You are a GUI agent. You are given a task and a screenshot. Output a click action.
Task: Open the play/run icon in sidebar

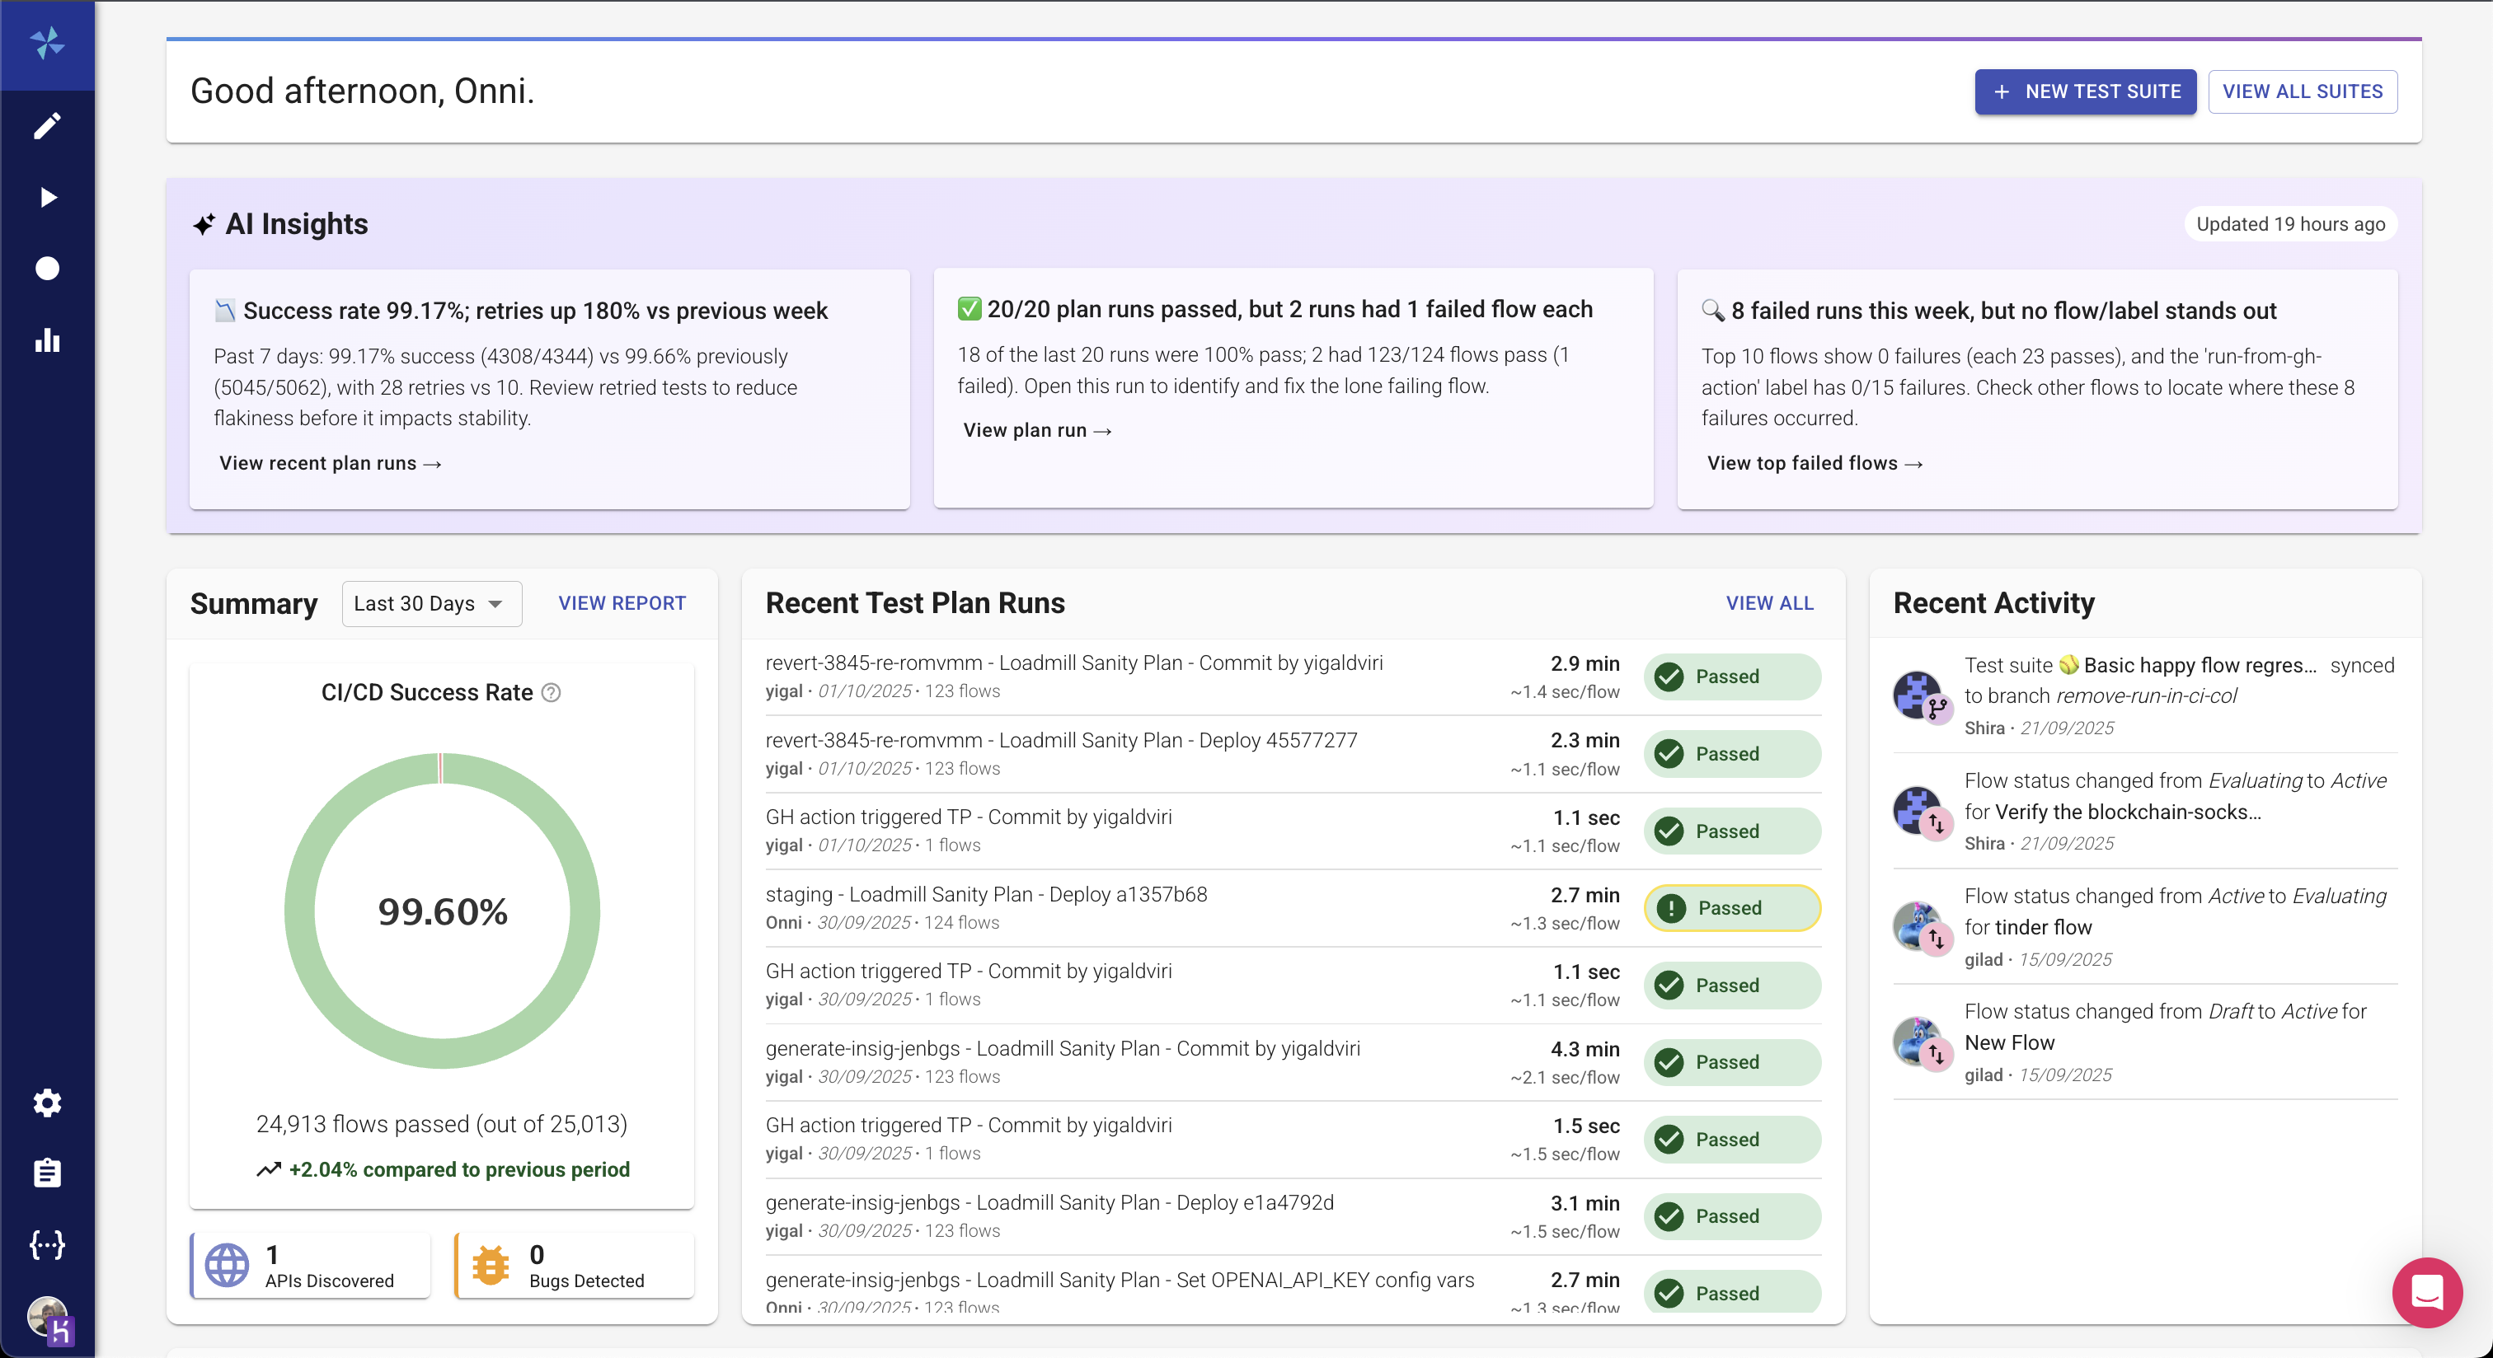[x=46, y=197]
